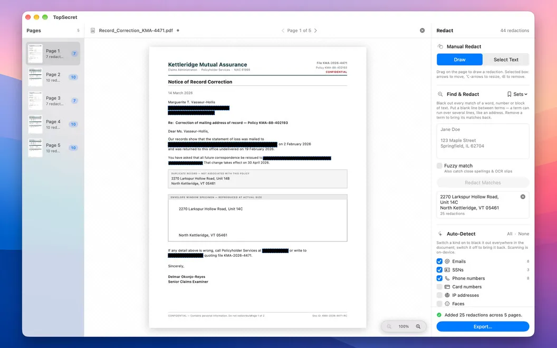The width and height of the screenshot is (557, 348).
Task: Open the Sets dropdown
Action: click(x=517, y=94)
